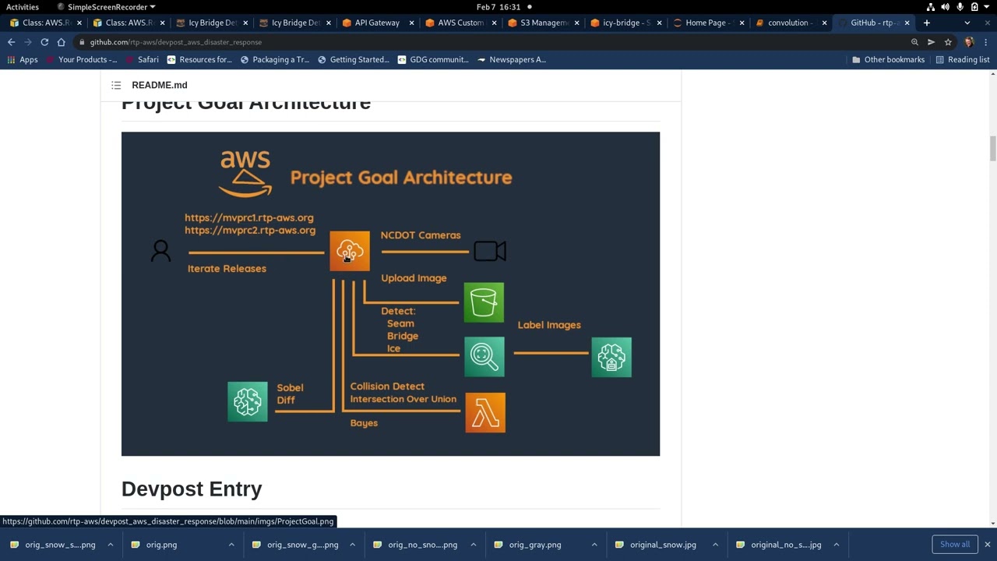Open the network status tray icon

point(931,7)
